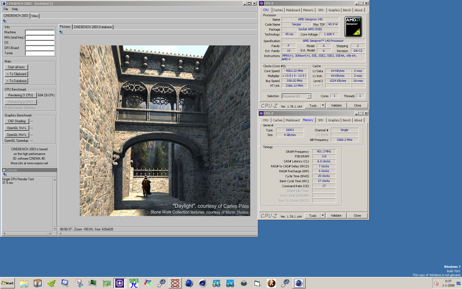Open the pi symbol benchmark taskbar icon
This screenshot has width=462, height=289.
coord(271,283)
